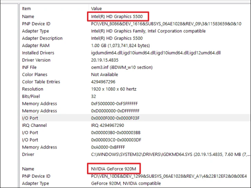Select the 'oem3.inf (iBDWM_w10 section)' value
The width and height of the screenshot is (251, 188).
[x=122, y=67]
